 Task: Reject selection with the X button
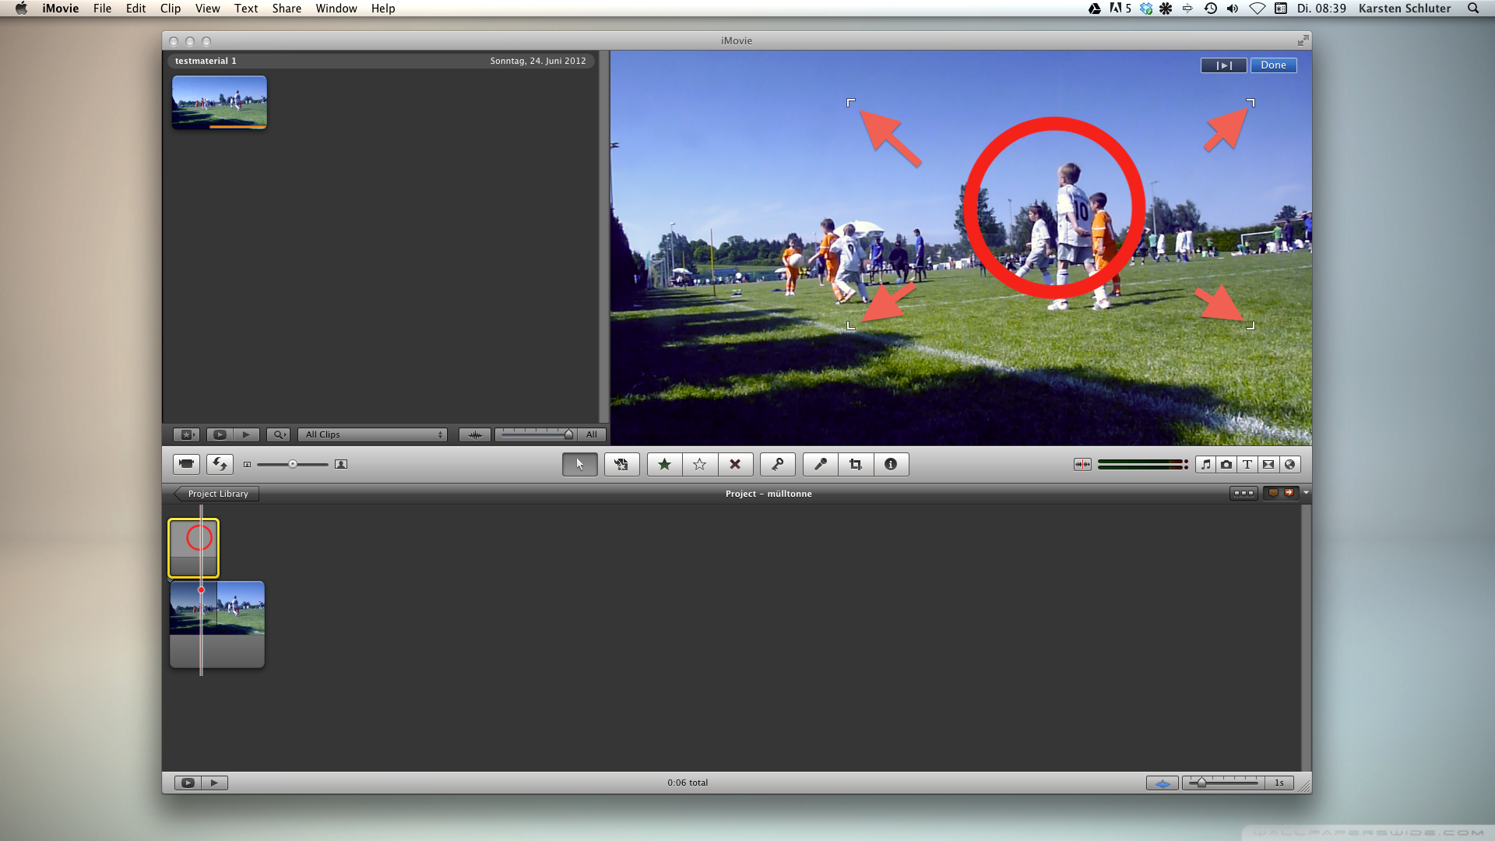click(x=734, y=464)
